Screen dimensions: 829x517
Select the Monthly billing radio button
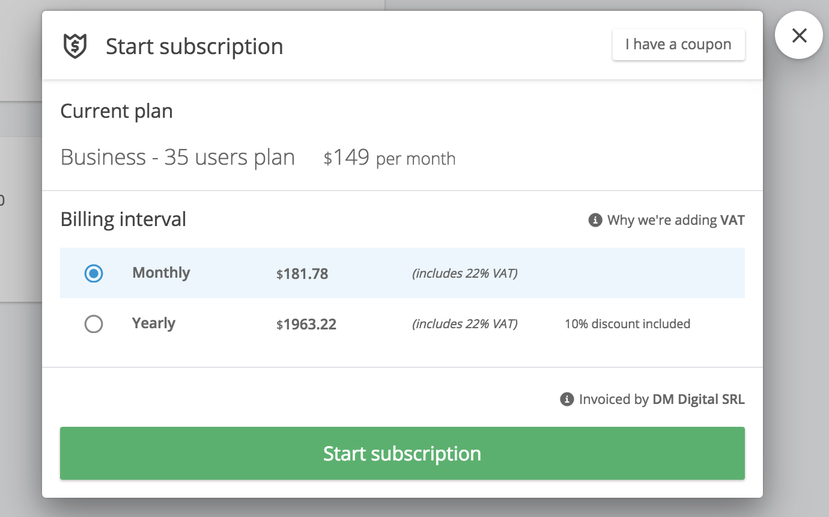pyautogui.click(x=94, y=274)
